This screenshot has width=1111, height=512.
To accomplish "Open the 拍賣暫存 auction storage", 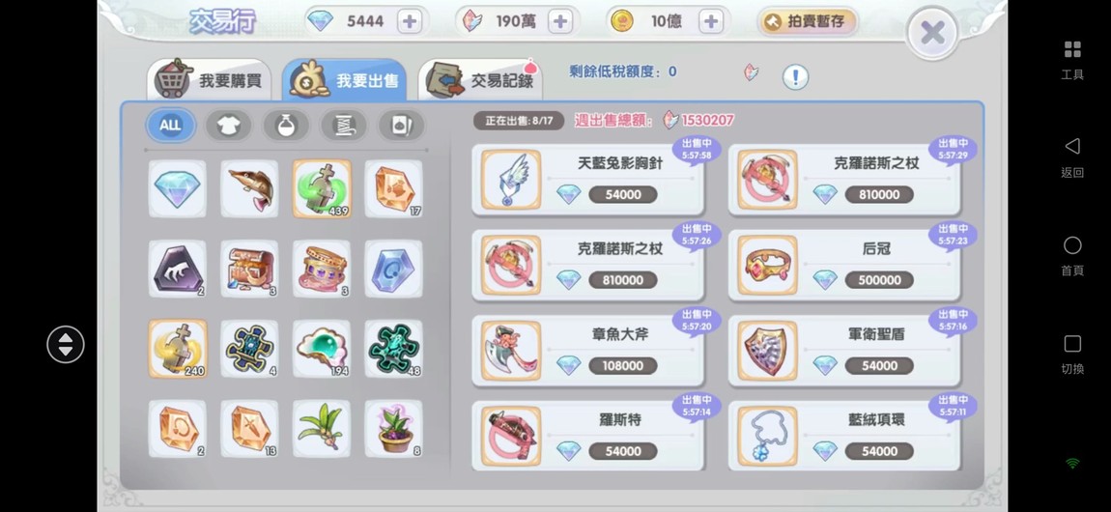I will coord(807,21).
